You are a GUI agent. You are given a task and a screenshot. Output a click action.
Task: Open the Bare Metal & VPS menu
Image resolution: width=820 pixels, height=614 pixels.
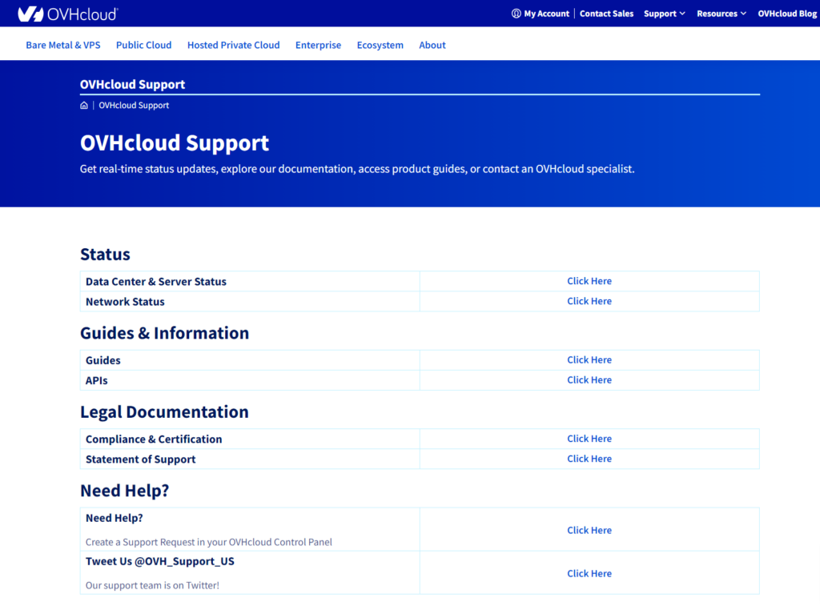[x=62, y=45]
